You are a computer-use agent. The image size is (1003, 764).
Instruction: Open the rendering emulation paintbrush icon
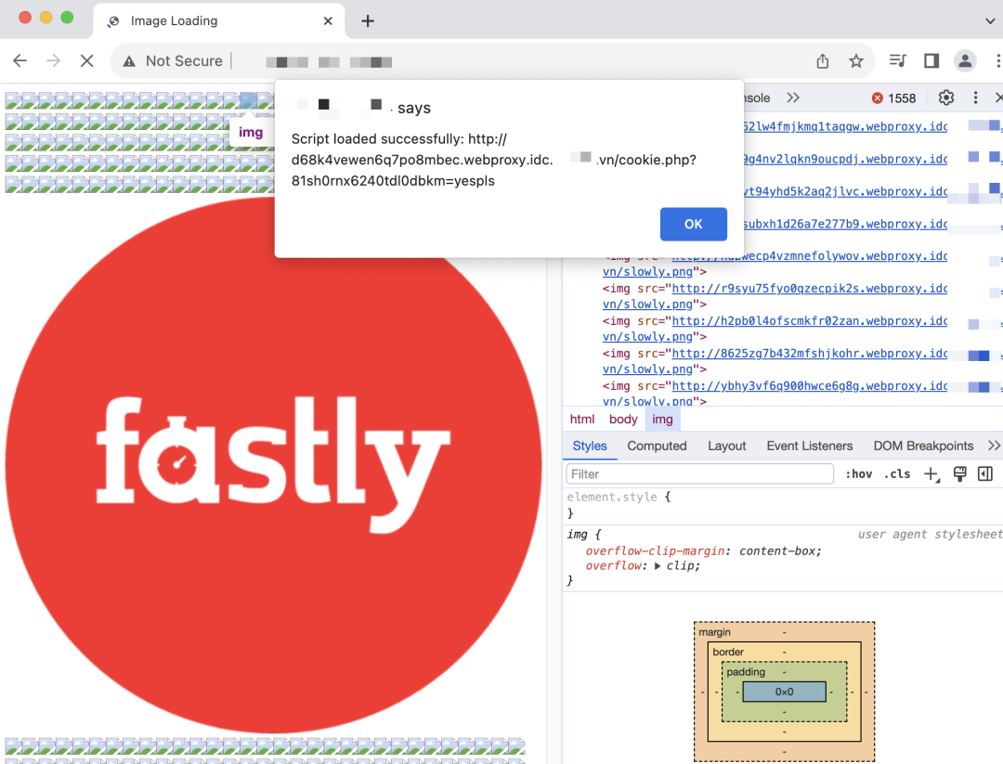[959, 474]
